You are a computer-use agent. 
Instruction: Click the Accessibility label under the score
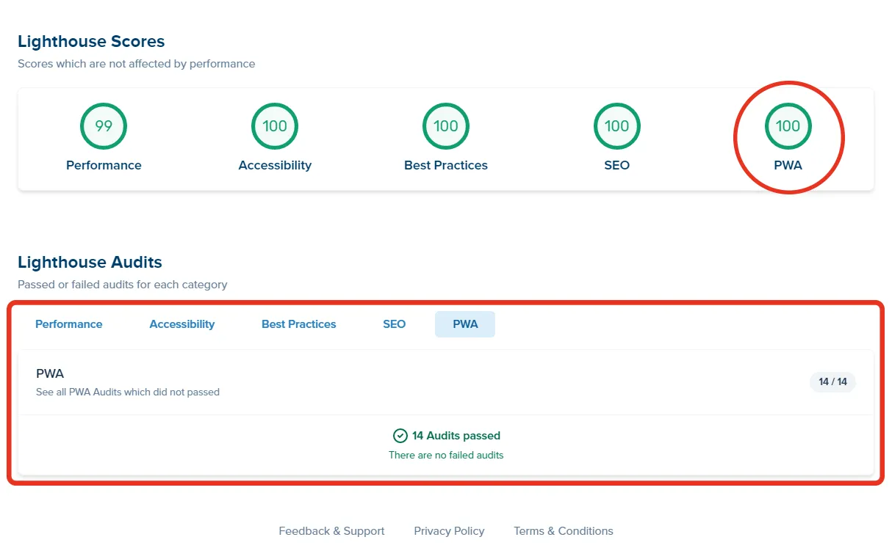(275, 166)
